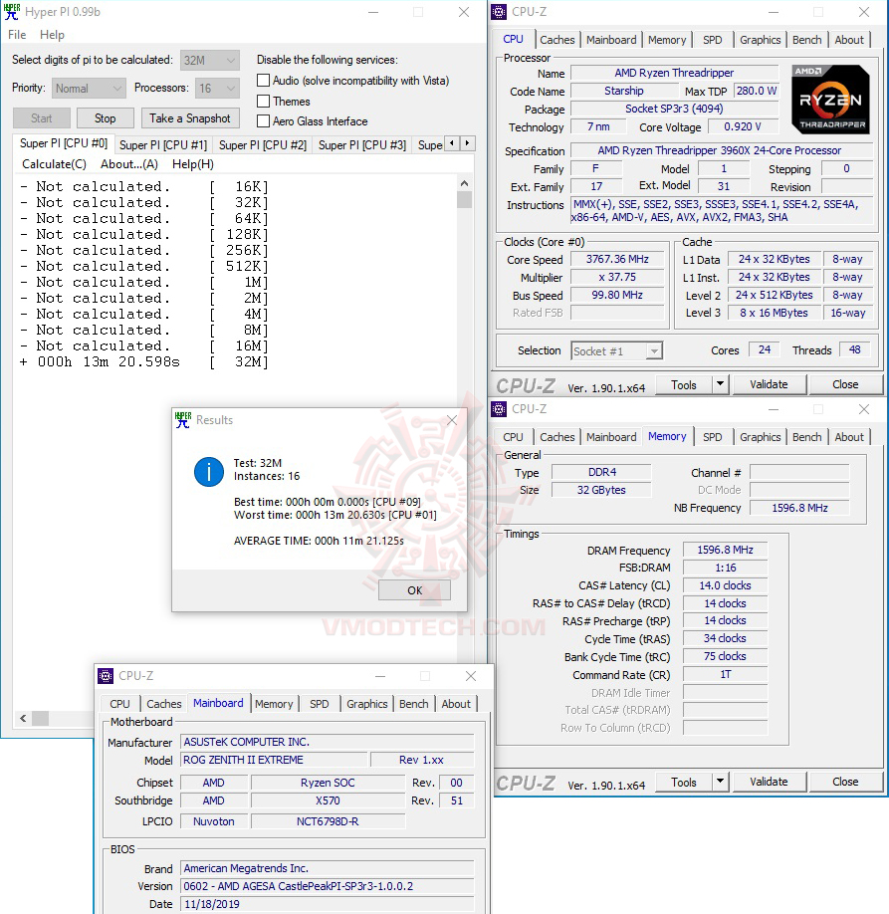Open Graphics tab in CPU-Z Memory window

click(761, 437)
